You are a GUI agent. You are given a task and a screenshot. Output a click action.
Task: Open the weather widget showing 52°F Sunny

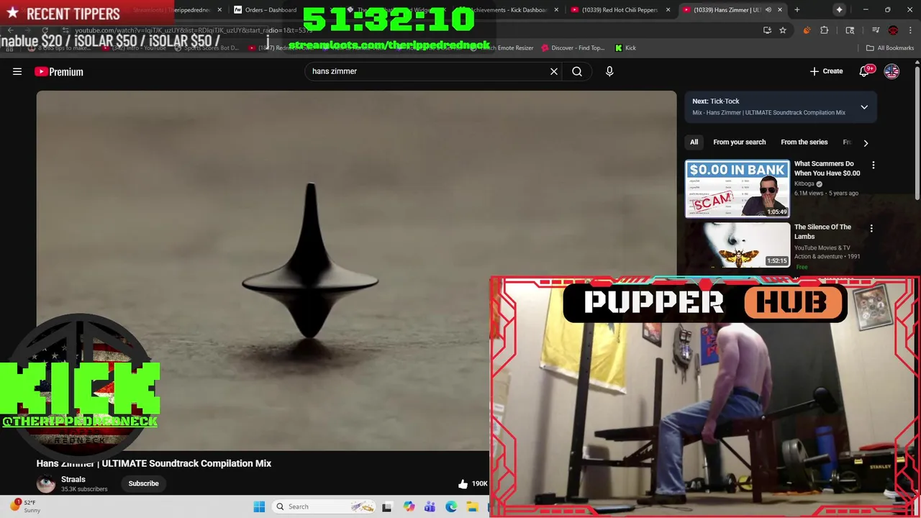tap(25, 506)
